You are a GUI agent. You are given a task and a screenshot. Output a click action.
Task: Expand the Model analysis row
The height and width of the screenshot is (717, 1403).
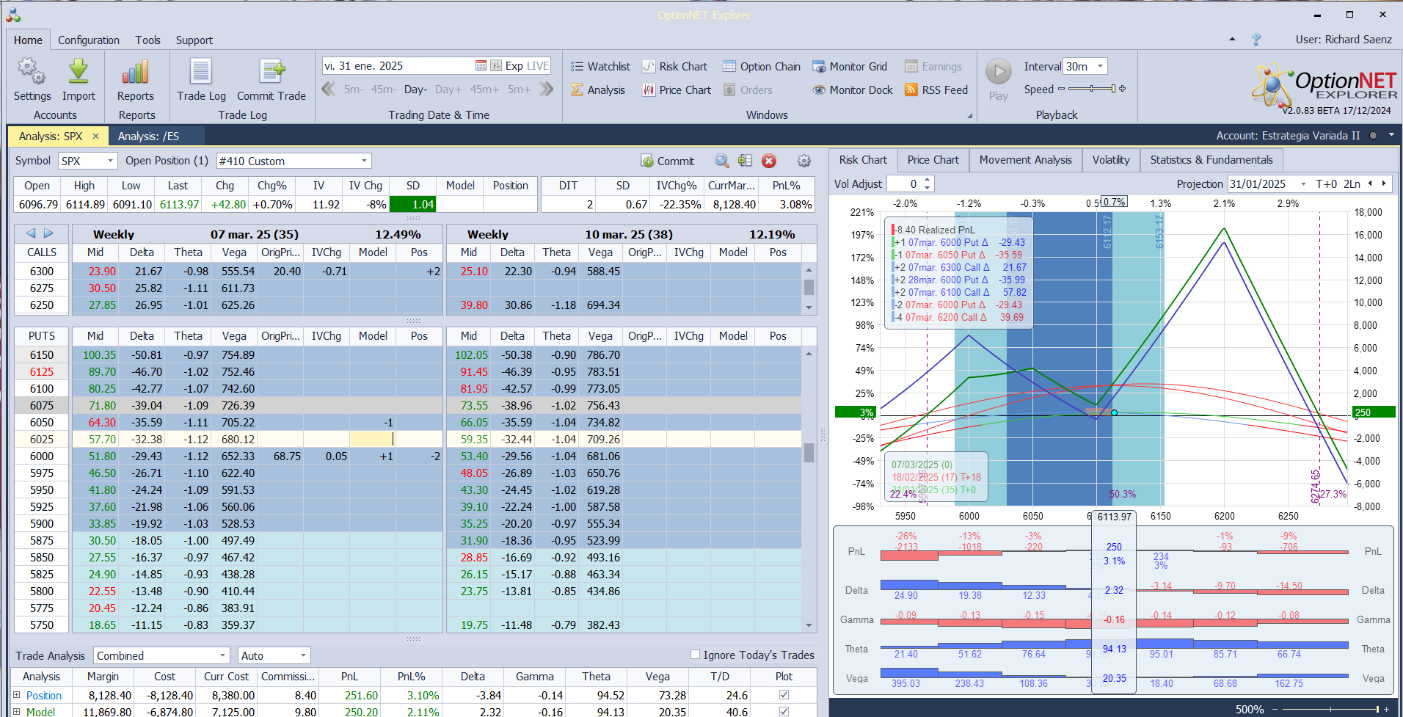[x=17, y=711]
